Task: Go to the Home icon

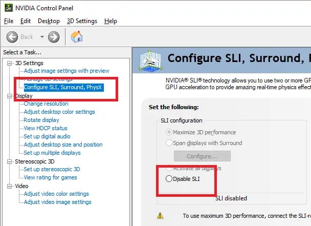Action: [77, 36]
